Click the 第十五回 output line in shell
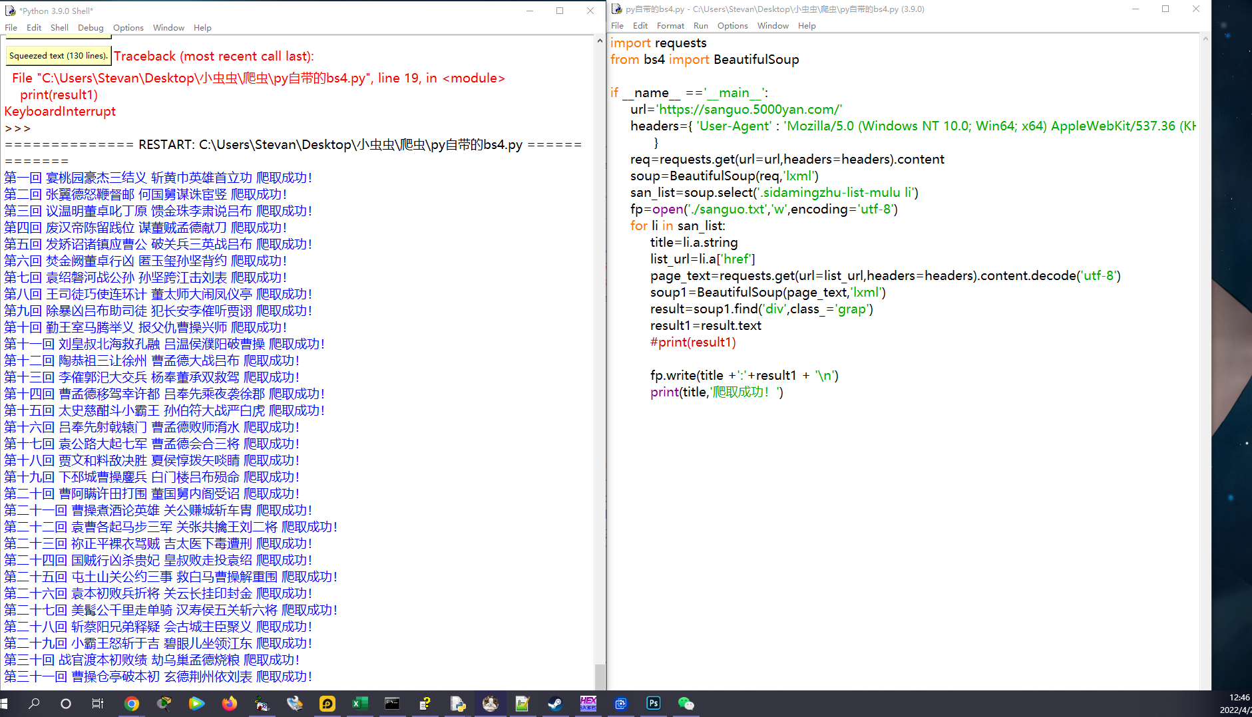Screen dimensions: 1252x717 [x=164, y=410]
